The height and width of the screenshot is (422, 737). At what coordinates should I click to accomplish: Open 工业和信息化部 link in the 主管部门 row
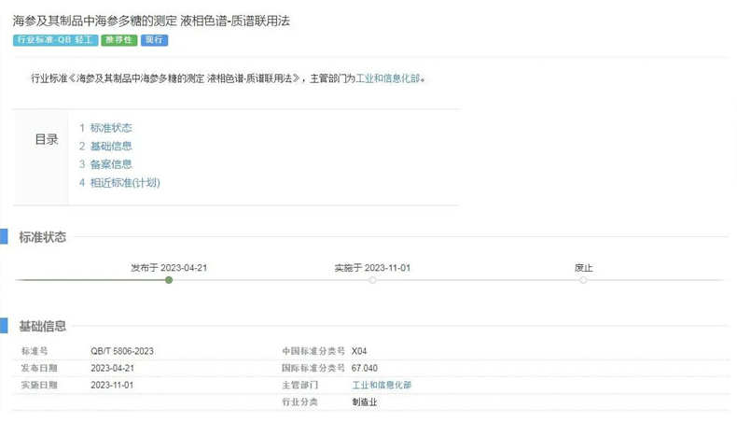tap(381, 385)
